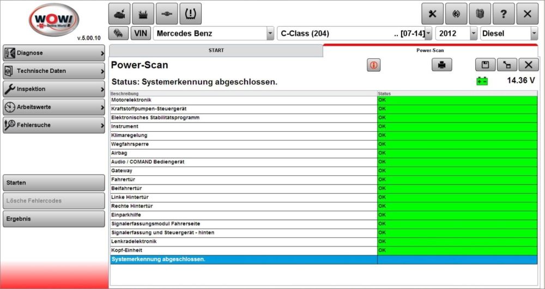Save the Power-Scan report
Viewport: 545px width, 289px height.
(485, 65)
